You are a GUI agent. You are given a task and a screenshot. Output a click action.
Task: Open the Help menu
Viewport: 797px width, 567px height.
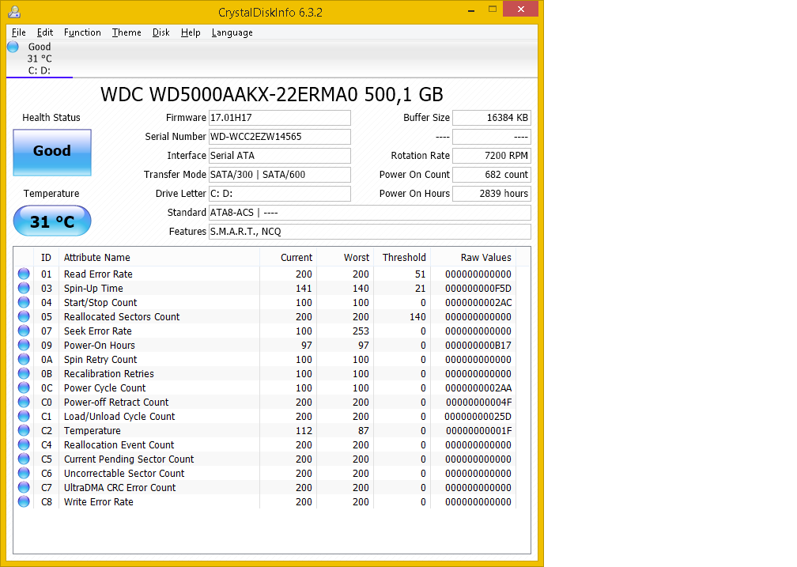tap(191, 32)
